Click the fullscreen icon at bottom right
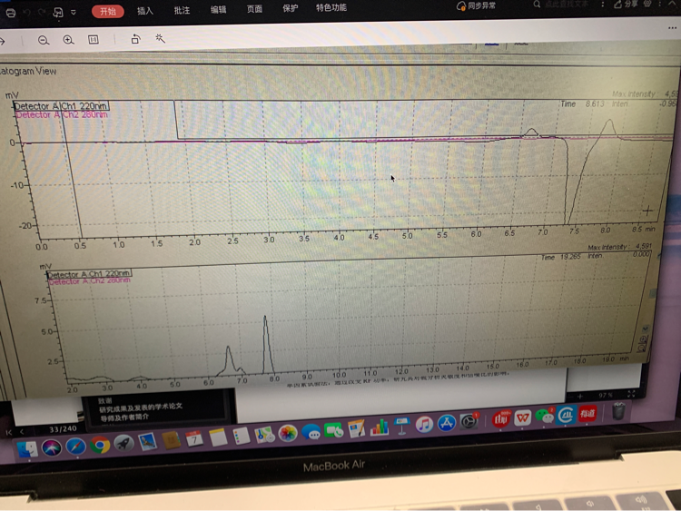 tap(631, 394)
